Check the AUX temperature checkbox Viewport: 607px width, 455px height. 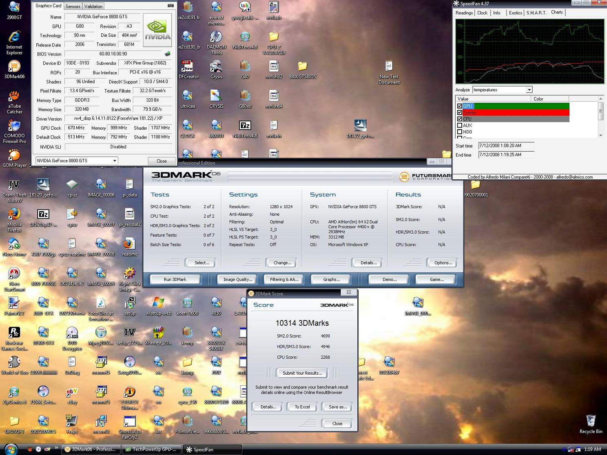(x=459, y=126)
